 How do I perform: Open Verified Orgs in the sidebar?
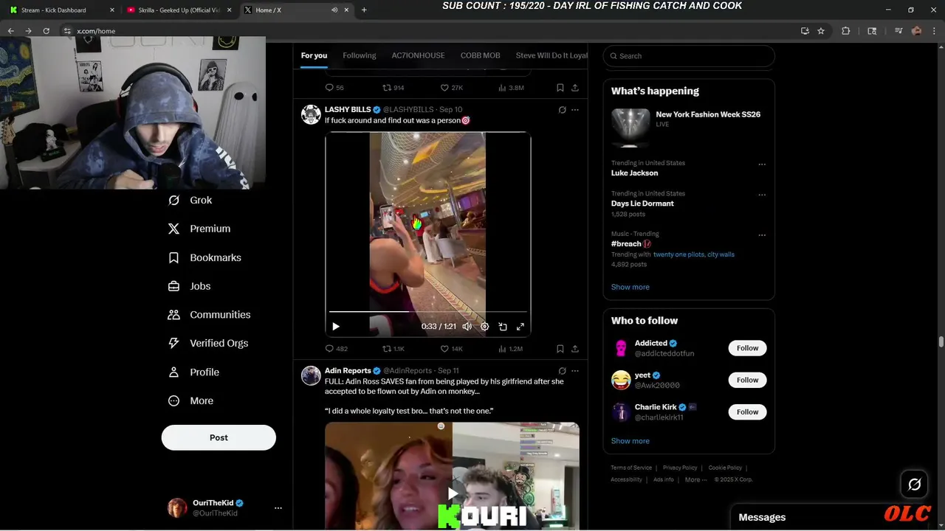208,343
